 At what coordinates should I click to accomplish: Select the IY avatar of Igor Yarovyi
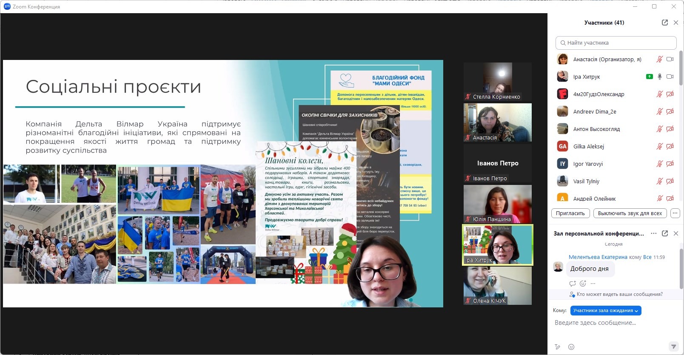click(x=562, y=164)
